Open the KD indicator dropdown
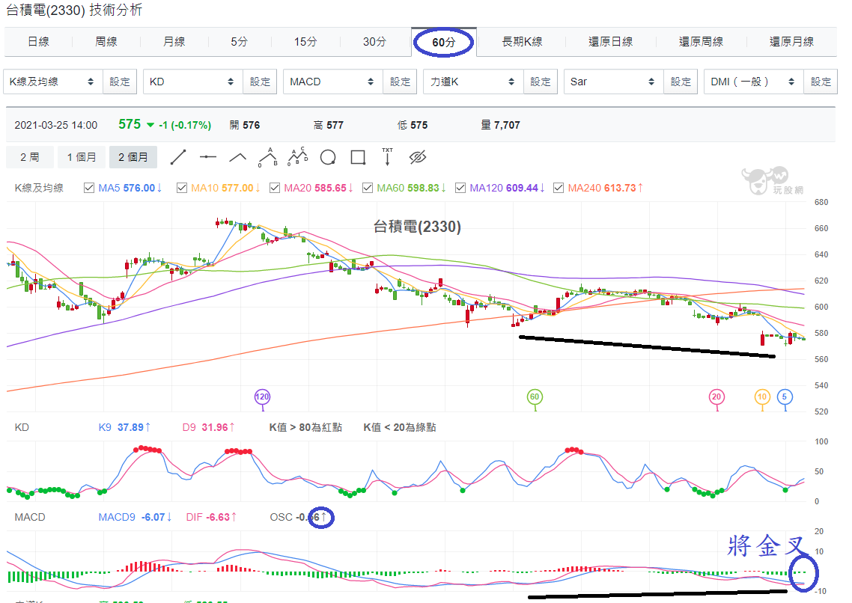 point(193,82)
